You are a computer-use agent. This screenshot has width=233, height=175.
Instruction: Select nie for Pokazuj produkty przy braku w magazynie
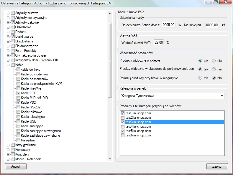tap(214, 78)
